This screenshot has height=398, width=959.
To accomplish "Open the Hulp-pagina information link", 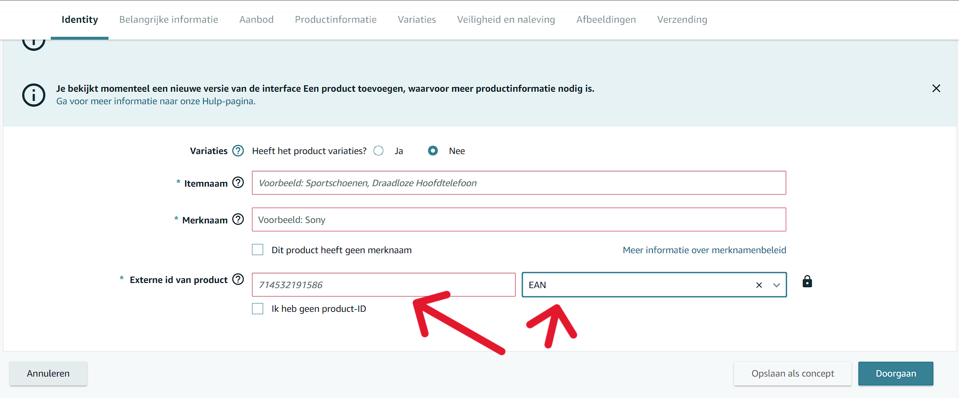I will pos(156,101).
